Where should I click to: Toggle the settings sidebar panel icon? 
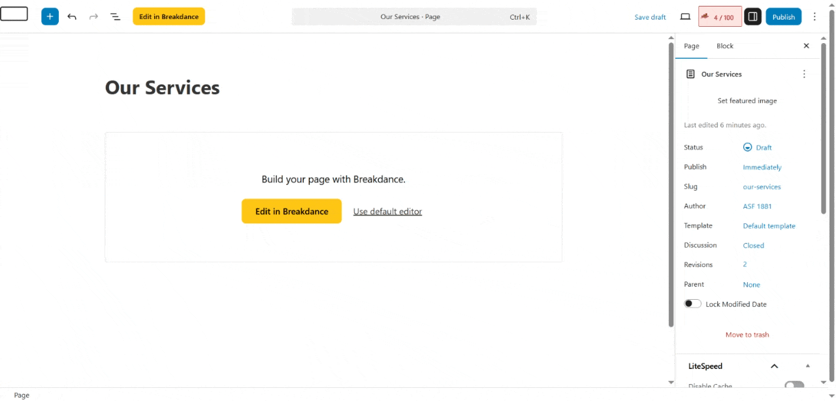click(x=752, y=16)
